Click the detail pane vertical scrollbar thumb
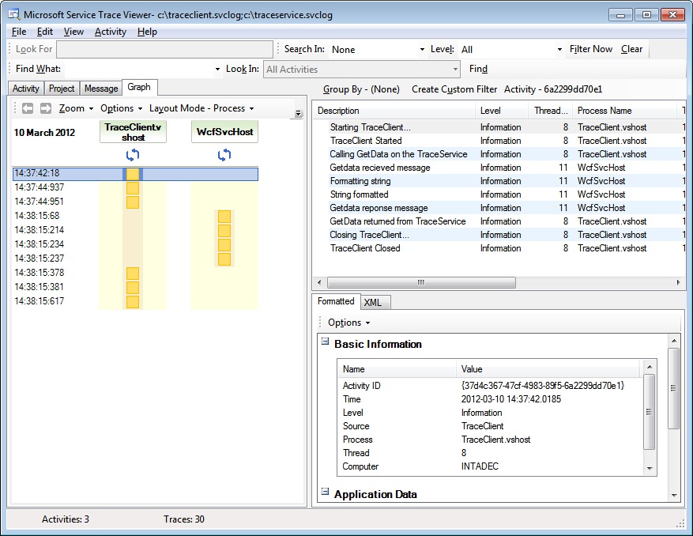This screenshot has height=536, width=693. (x=673, y=388)
